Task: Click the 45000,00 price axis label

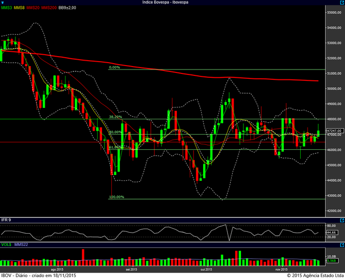Action: [334, 165]
